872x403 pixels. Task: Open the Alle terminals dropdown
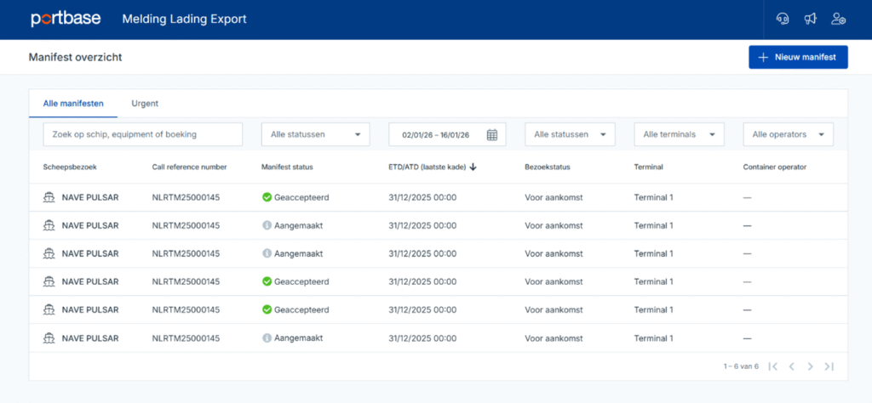679,134
